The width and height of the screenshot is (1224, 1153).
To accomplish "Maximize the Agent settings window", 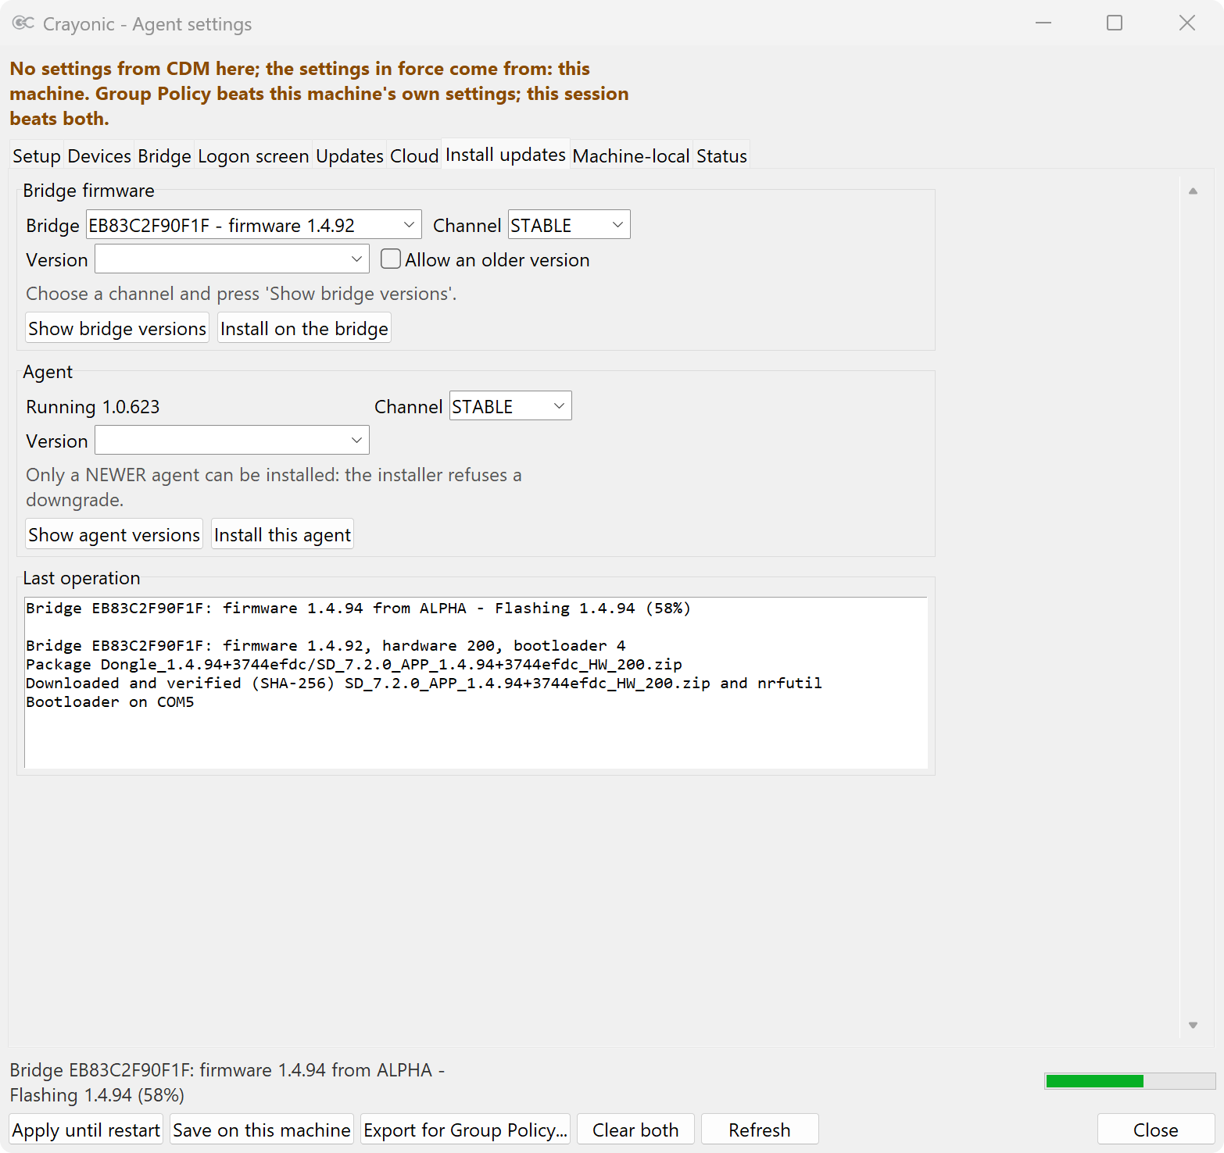I will 1115,23.
